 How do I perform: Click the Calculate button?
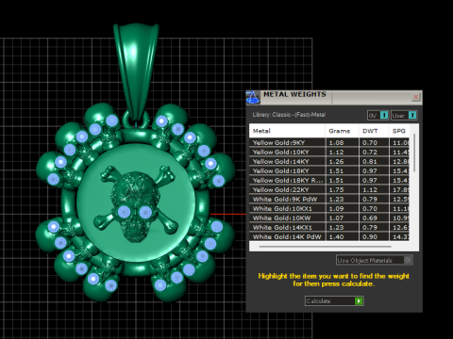coord(334,301)
